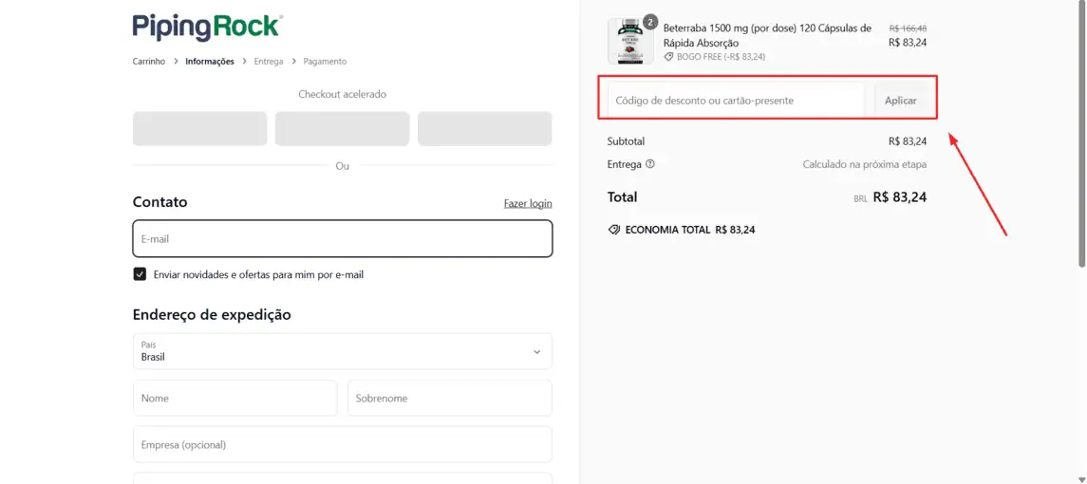Screen dimensions: 1087x484
Task: Click the Aplicar discount button
Action: pyautogui.click(x=901, y=101)
